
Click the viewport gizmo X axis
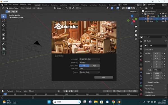134,21
